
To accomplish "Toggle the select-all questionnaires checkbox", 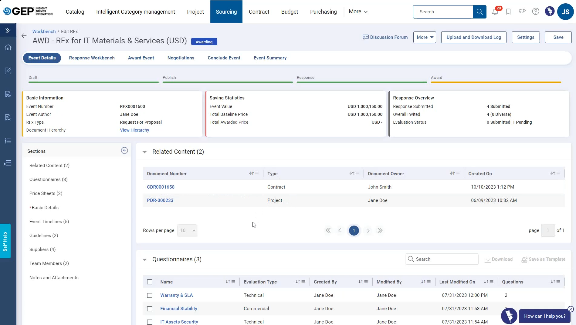I will [x=150, y=282].
